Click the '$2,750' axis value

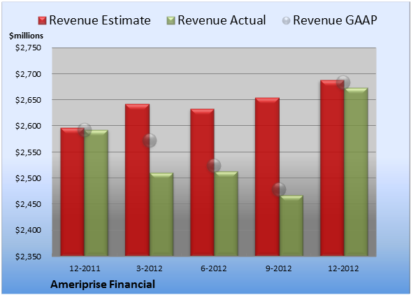click(28, 48)
